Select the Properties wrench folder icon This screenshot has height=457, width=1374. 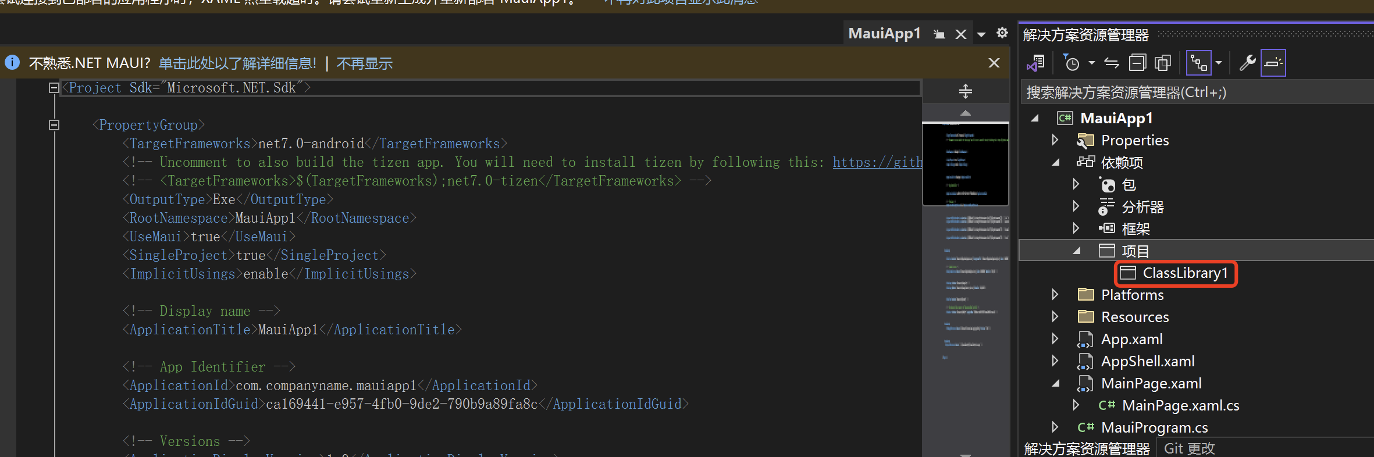click(x=1085, y=140)
